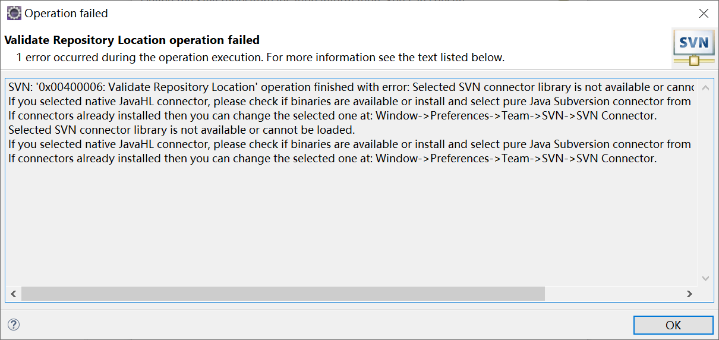Click the "1 error occurred" description text
Image resolution: width=719 pixels, height=340 pixels.
point(260,58)
